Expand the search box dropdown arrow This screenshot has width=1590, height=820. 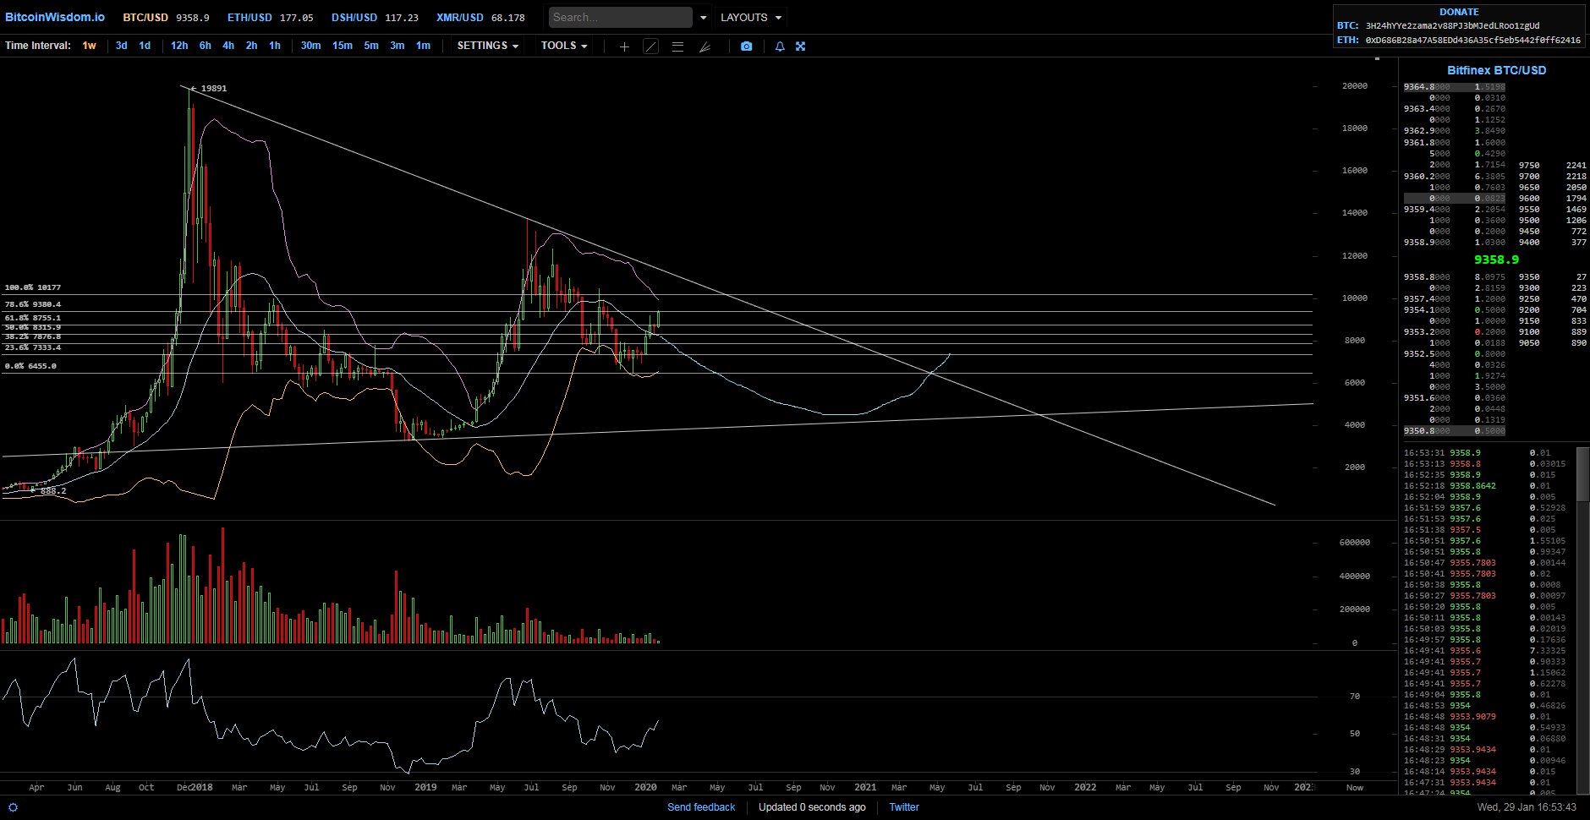point(703,18)
